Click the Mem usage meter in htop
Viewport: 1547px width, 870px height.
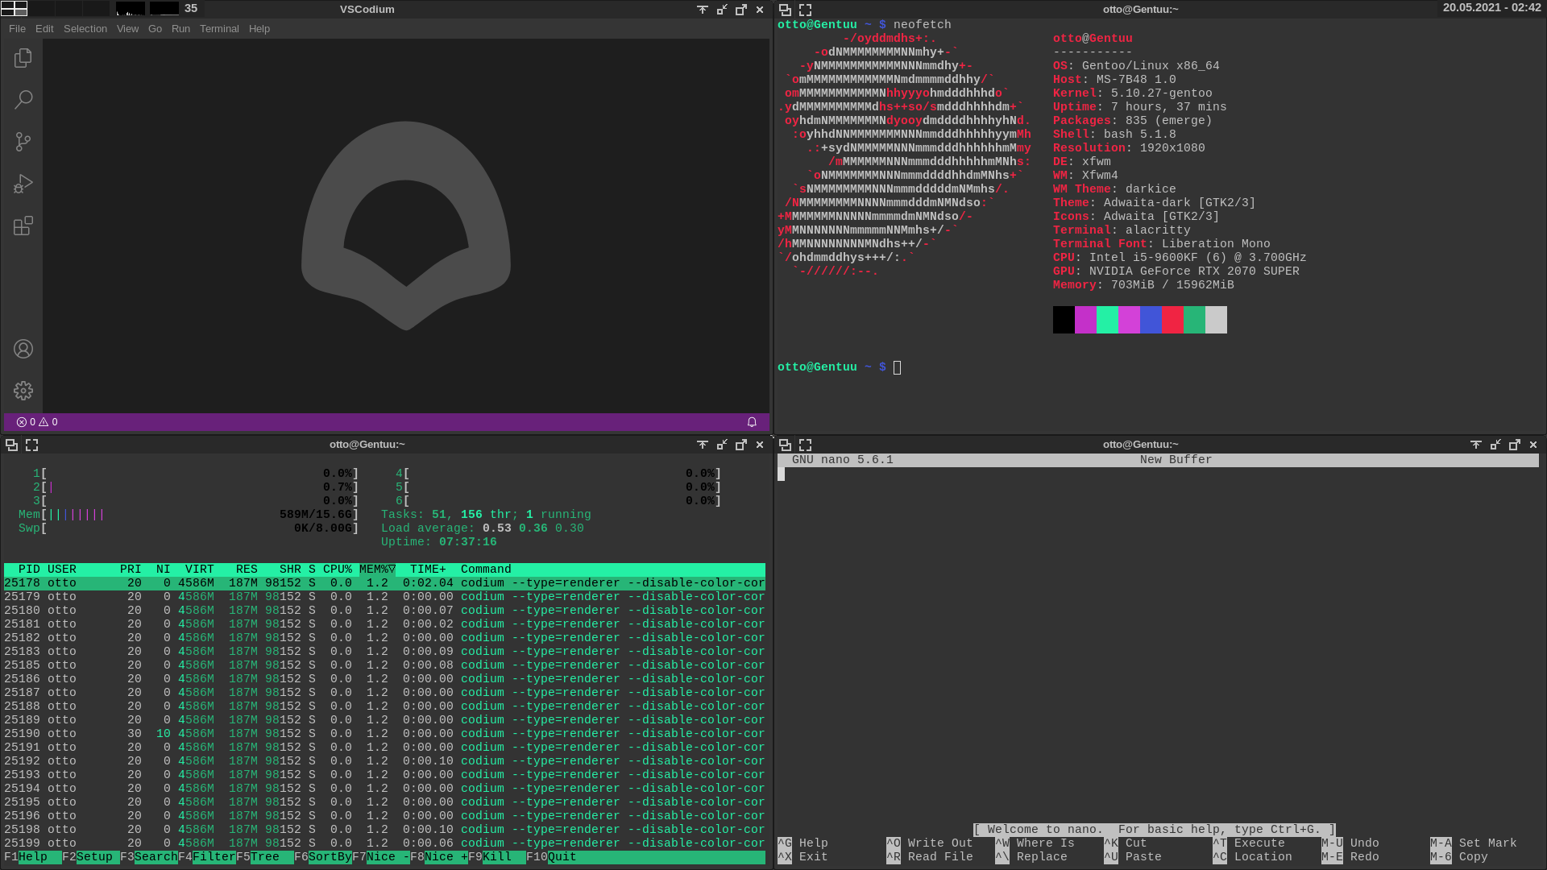pyautogui.click(x=188, y=515)
